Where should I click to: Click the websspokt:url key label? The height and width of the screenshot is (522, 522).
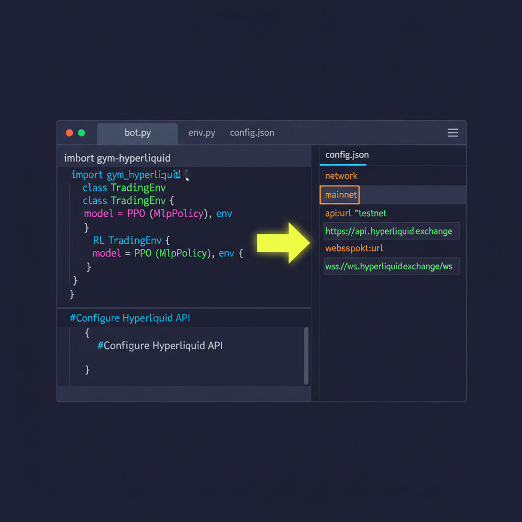tap(354, 248)
